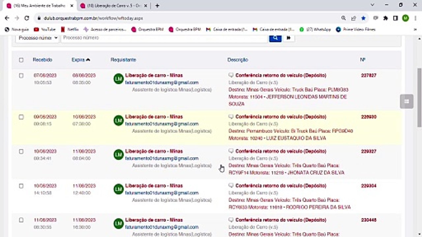Open the green Chrome profile avatar
The image size is (422, 237).
(x=406, y=18)
